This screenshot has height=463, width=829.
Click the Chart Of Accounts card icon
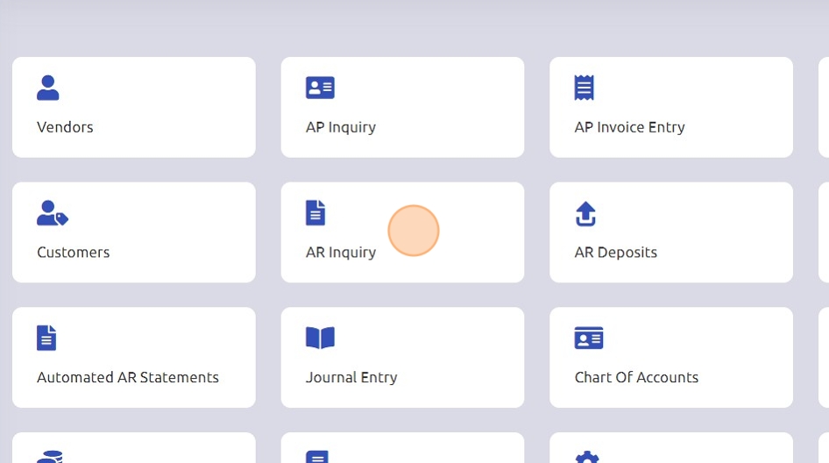tap(589, 338)
